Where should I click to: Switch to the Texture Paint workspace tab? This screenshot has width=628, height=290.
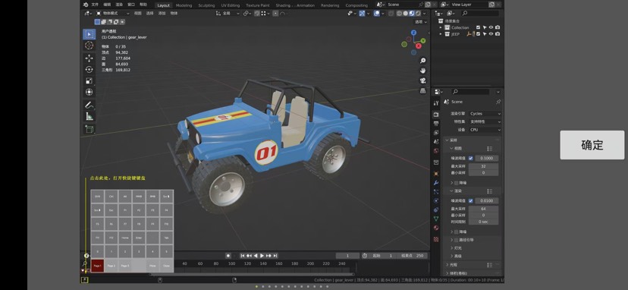pyautogui.click(x=258, y=5)
